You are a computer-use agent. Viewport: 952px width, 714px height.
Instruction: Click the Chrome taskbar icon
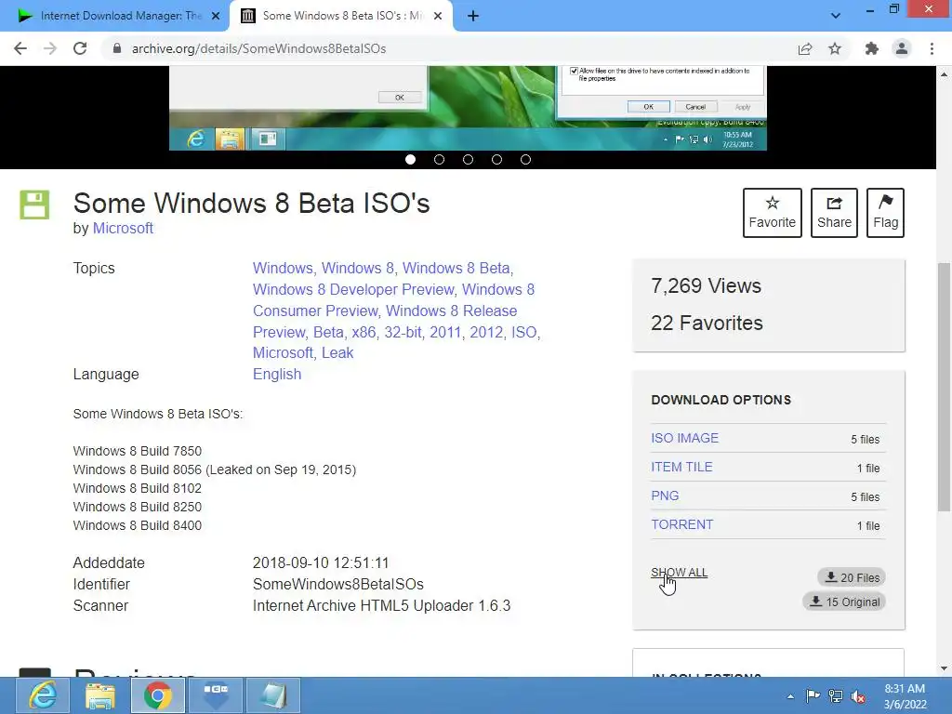[158, 695]
